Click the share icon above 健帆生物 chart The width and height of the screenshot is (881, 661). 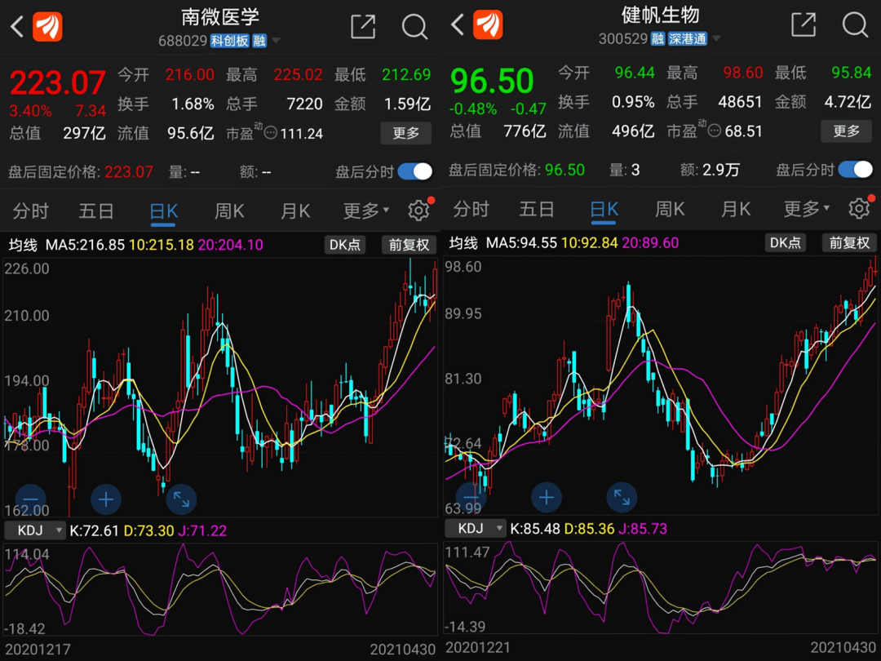[804, 26]
